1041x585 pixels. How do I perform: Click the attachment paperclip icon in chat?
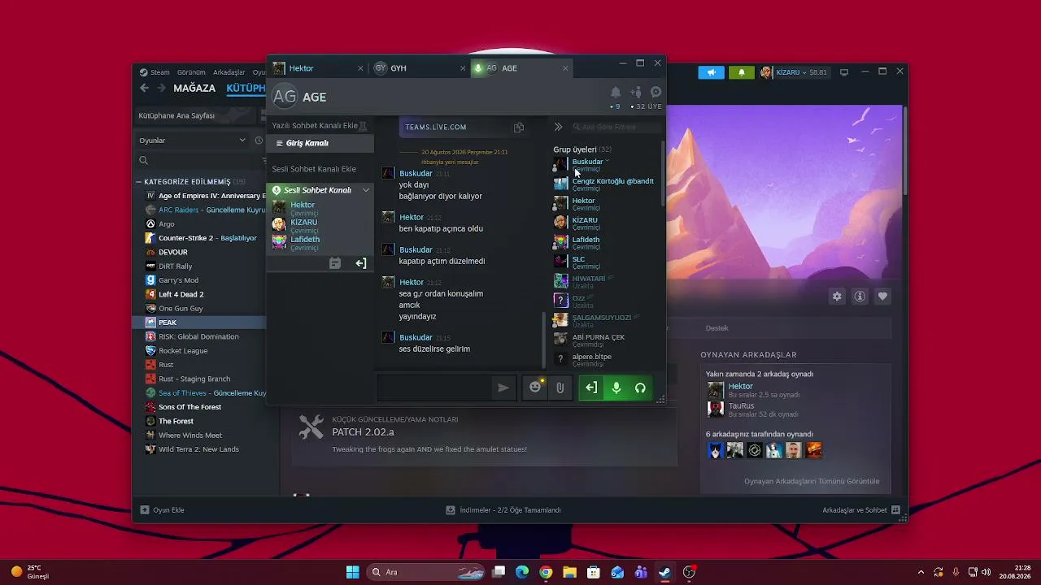(x=560, y=388)
